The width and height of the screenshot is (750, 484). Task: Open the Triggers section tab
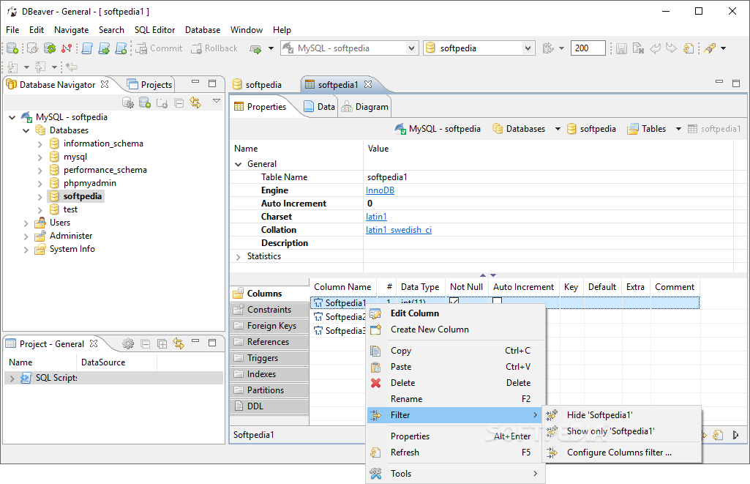click(269, 358)
